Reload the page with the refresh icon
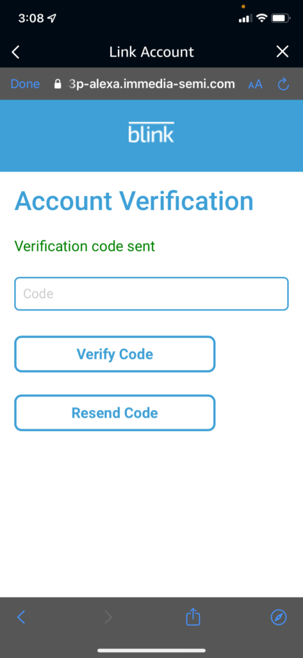Viewport: 303px width, 658px height. [284, 84]
